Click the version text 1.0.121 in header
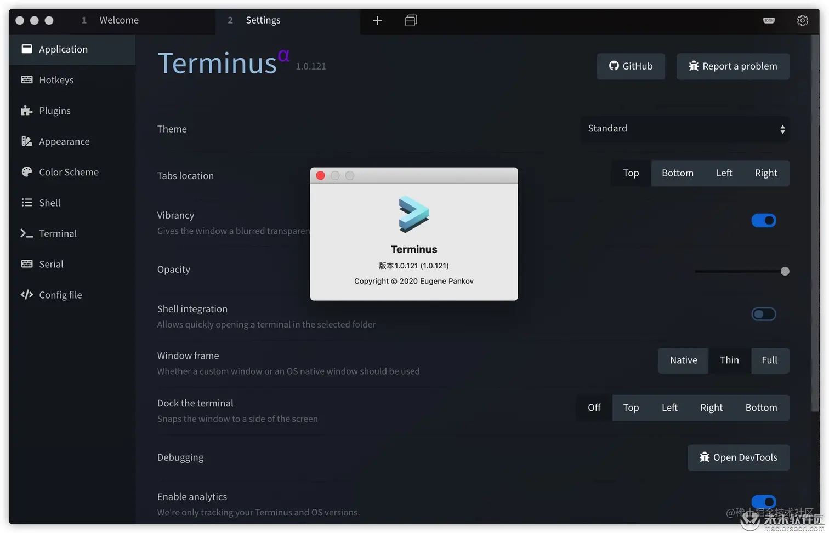 [x=311, y=66]
